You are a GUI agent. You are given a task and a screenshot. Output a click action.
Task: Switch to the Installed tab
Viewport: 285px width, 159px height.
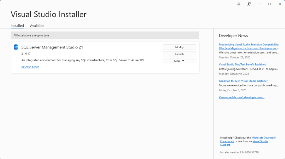tap(17, 26)
